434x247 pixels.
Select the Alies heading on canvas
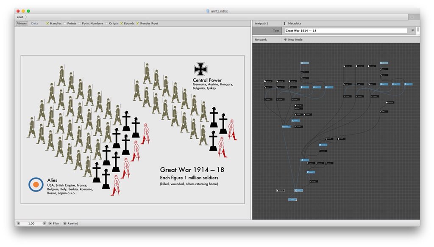52,180
